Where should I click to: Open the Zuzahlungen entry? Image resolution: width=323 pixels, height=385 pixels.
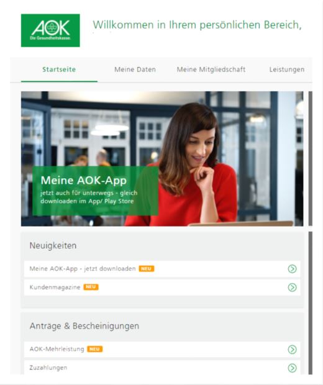[162, 368]
